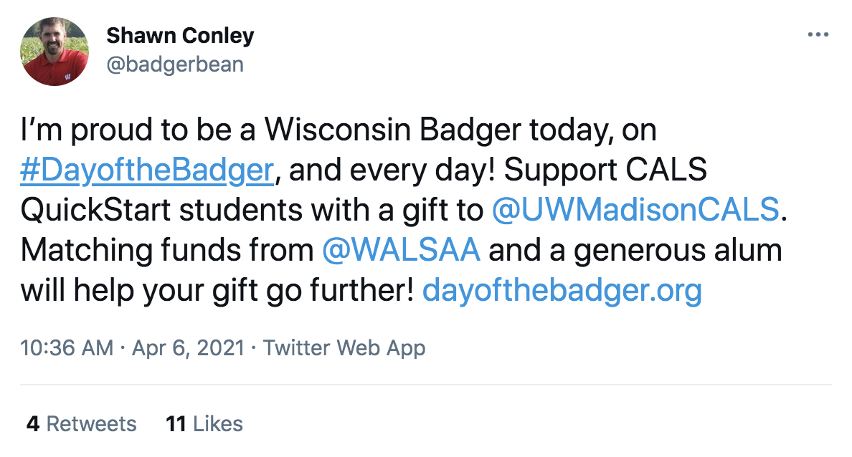This screenshot has width=852, height=457.
Task: View the 11 Likes list
Action: [204, 423]
